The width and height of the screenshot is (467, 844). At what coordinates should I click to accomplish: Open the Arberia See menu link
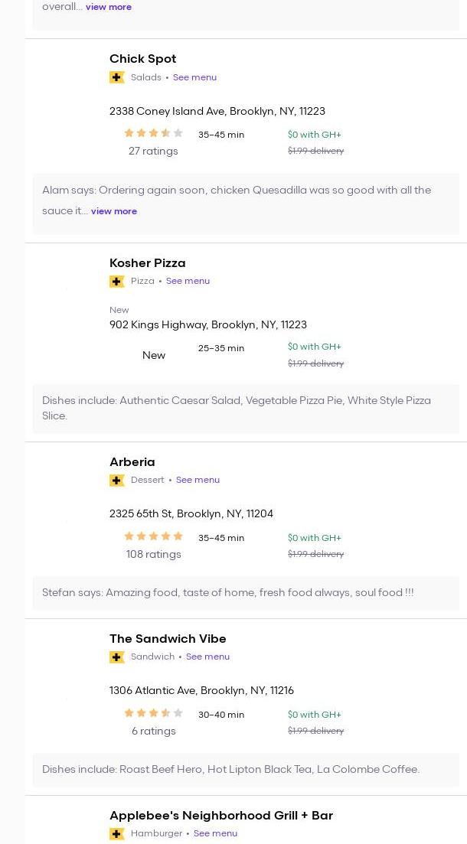198,480
